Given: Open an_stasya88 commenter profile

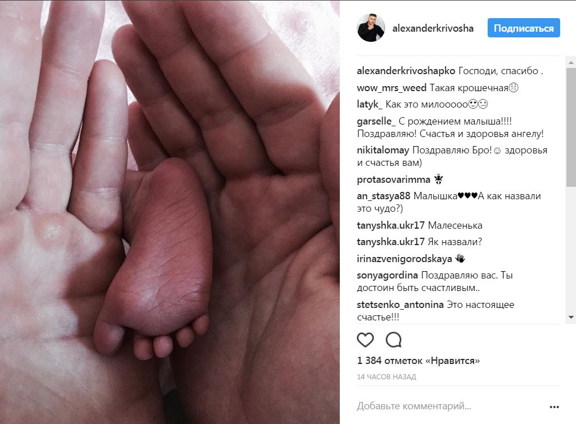Looking at the screenshot, I should [383, 196].
